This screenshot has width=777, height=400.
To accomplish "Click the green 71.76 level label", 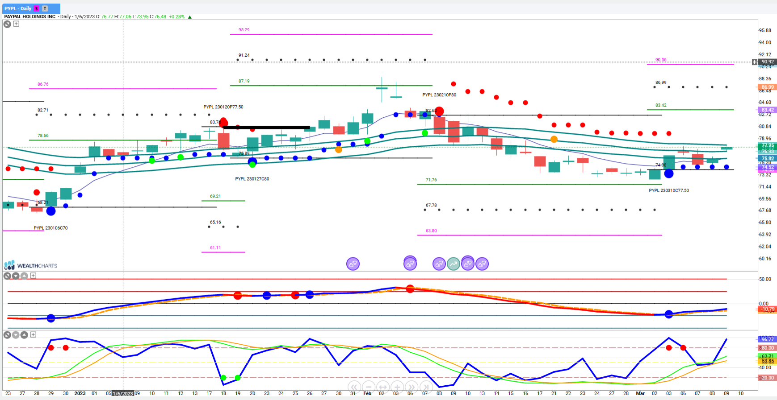I will click(431, 180).
